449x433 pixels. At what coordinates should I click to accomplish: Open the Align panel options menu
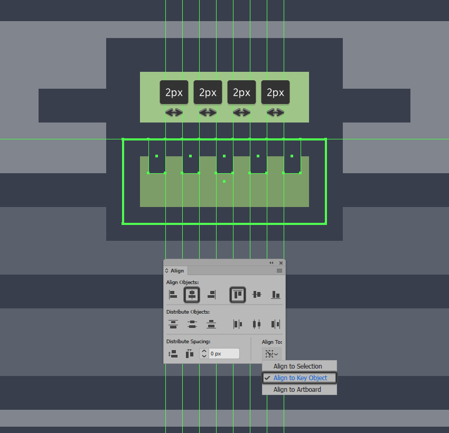coord(279,271)
